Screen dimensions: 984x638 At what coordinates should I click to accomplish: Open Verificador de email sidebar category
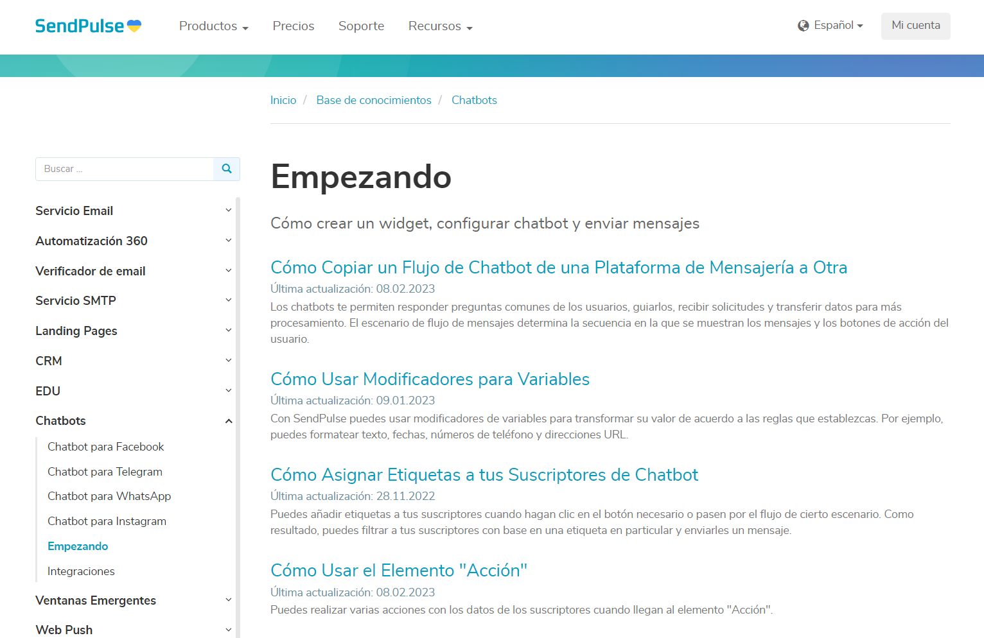pos(91,272)
